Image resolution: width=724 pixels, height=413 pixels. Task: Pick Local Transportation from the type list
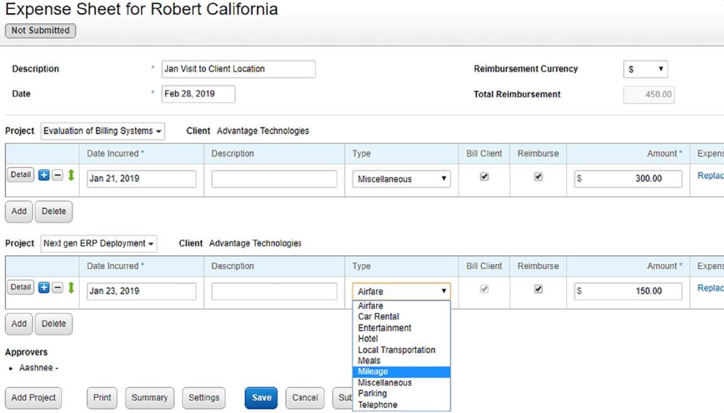coord(396,350)
